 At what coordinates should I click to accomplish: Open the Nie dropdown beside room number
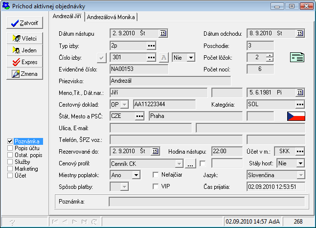click(191, 58)
